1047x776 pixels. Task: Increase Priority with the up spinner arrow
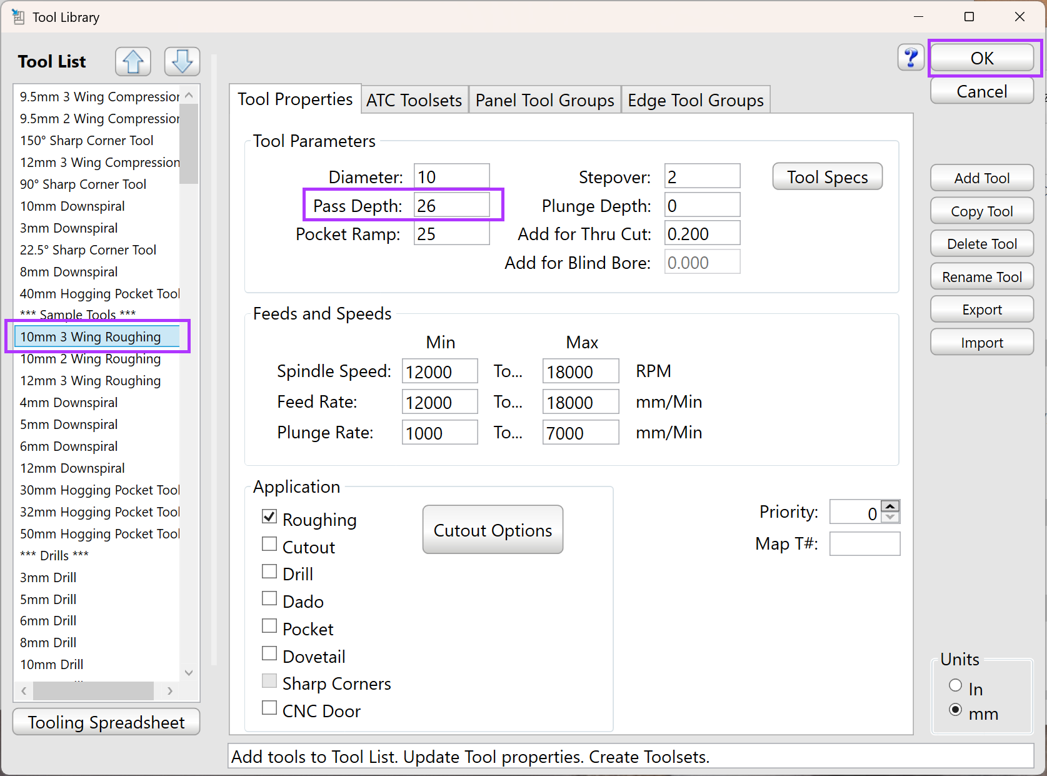(890, 506)
